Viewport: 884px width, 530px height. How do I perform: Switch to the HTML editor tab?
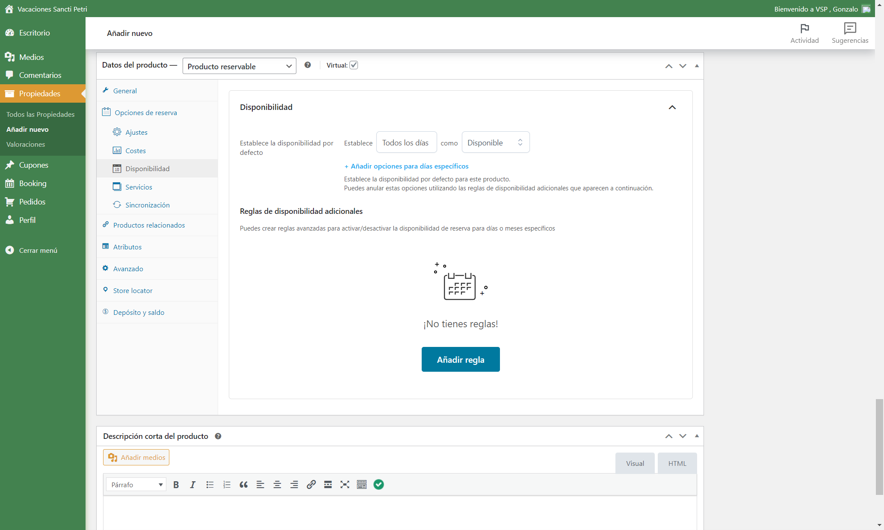[677, 463]
